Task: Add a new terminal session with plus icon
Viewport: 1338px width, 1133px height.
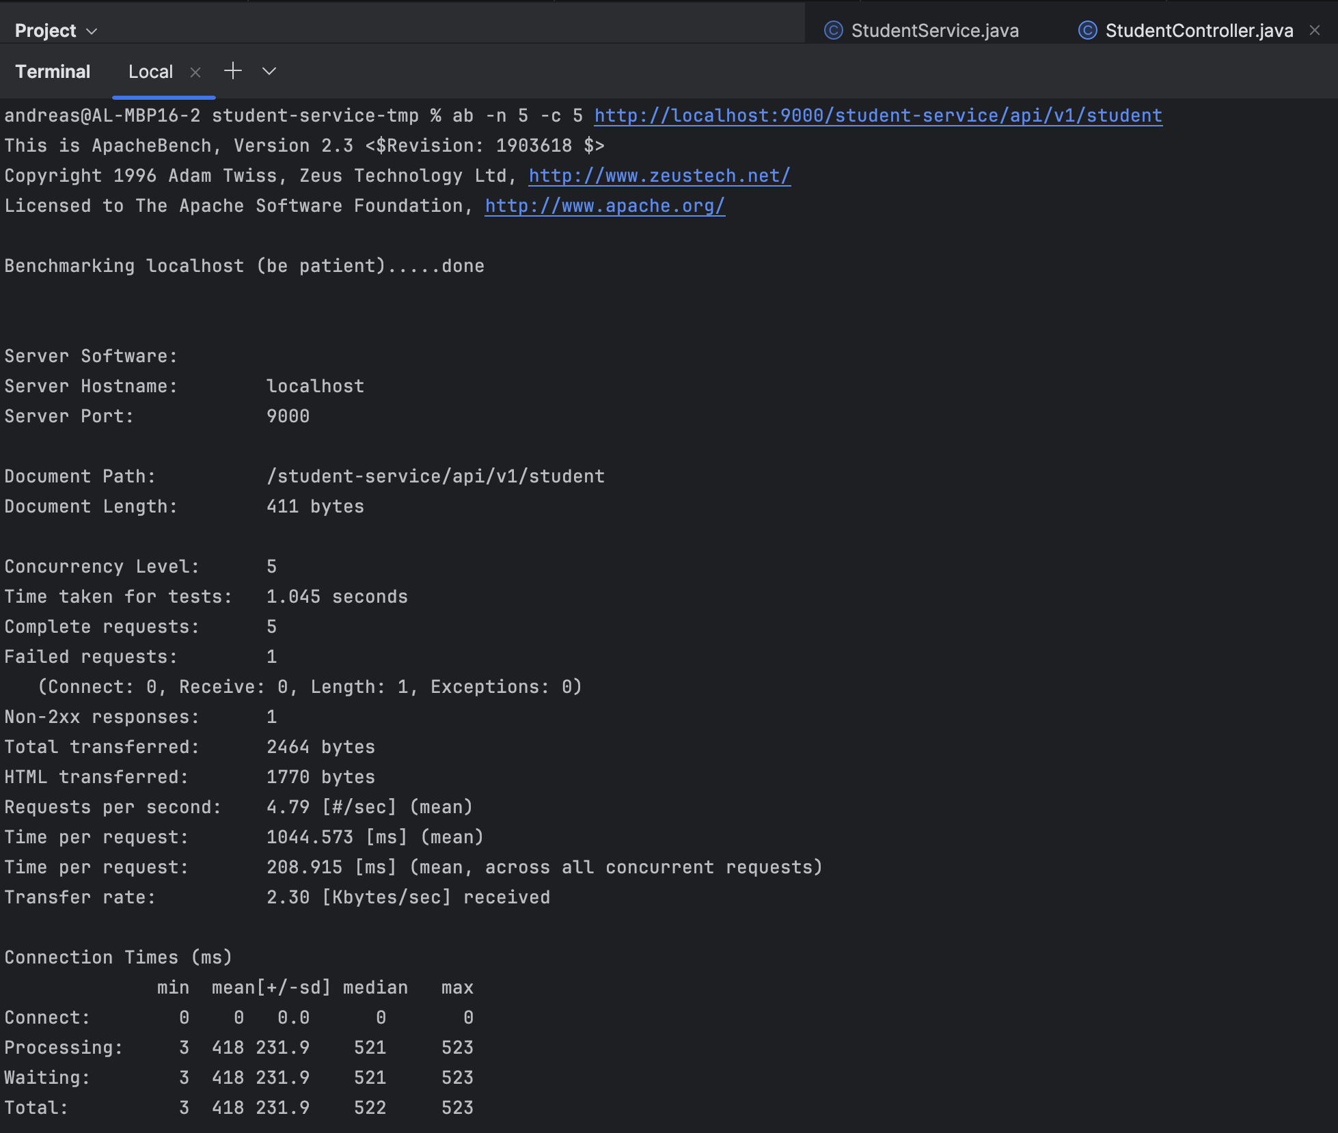Action: 233,71
